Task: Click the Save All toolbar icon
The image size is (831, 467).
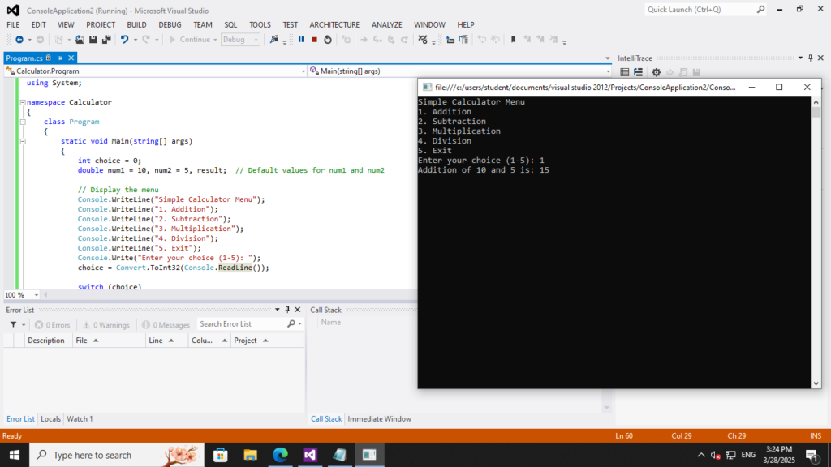Action: point(106,40)
